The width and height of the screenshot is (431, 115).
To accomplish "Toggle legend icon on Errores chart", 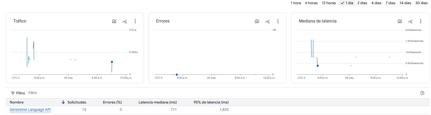I will pyautogui.click(x=257, y=21).
